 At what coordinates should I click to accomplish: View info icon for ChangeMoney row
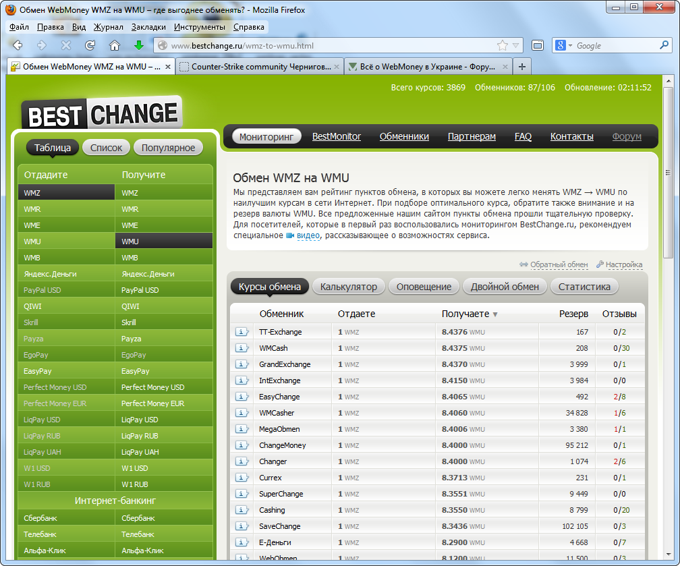(242, 445)
